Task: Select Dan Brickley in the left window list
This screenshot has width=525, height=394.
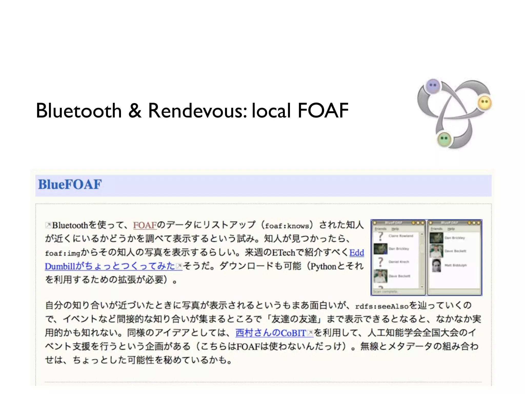Action: (399, 249)
